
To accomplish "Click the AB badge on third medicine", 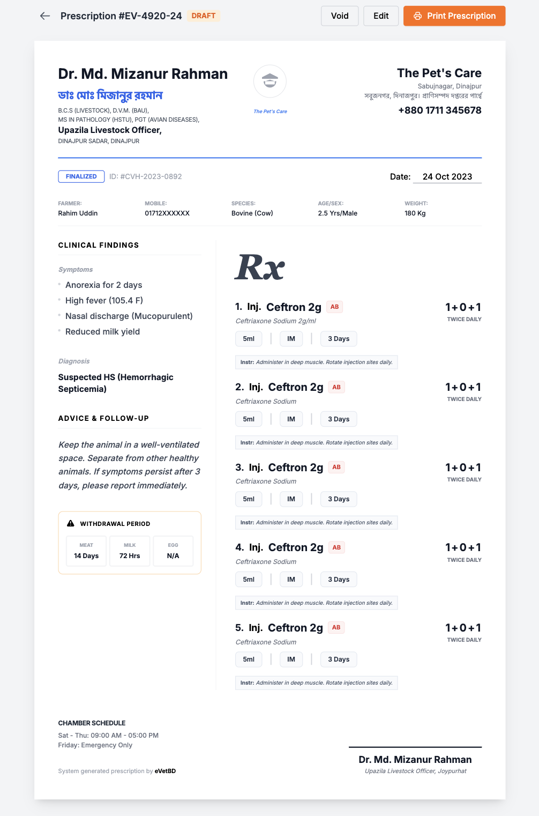I will (x=336, y=467).
